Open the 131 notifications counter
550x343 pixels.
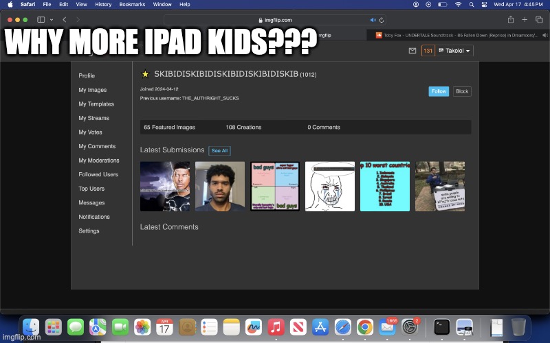(428, 51)
